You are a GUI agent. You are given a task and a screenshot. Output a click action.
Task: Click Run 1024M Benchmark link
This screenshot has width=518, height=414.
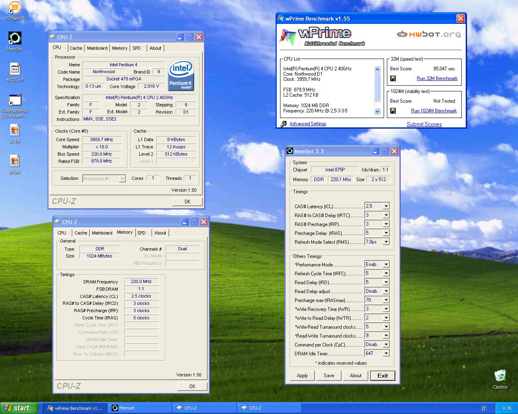[434, 111]
